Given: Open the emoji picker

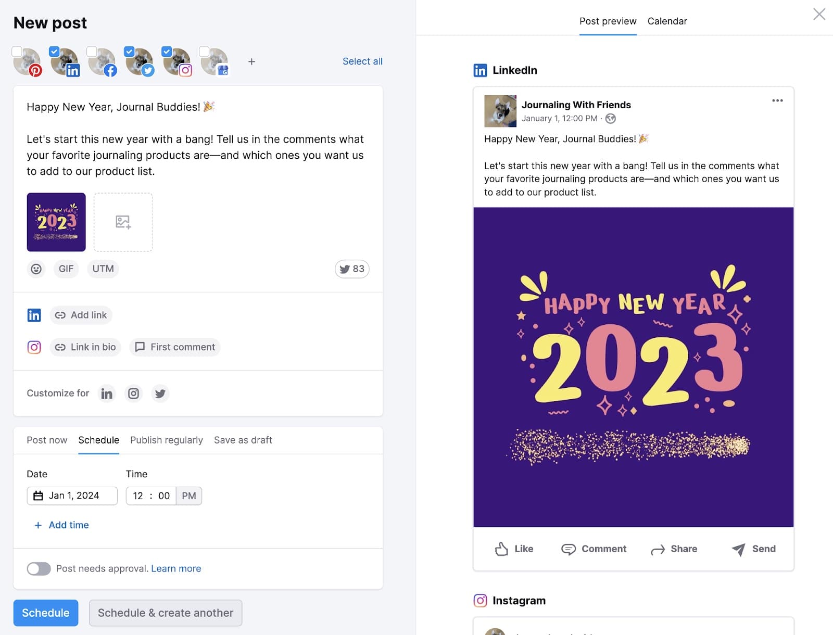Looking at the screenshot, I should (36, 269).
